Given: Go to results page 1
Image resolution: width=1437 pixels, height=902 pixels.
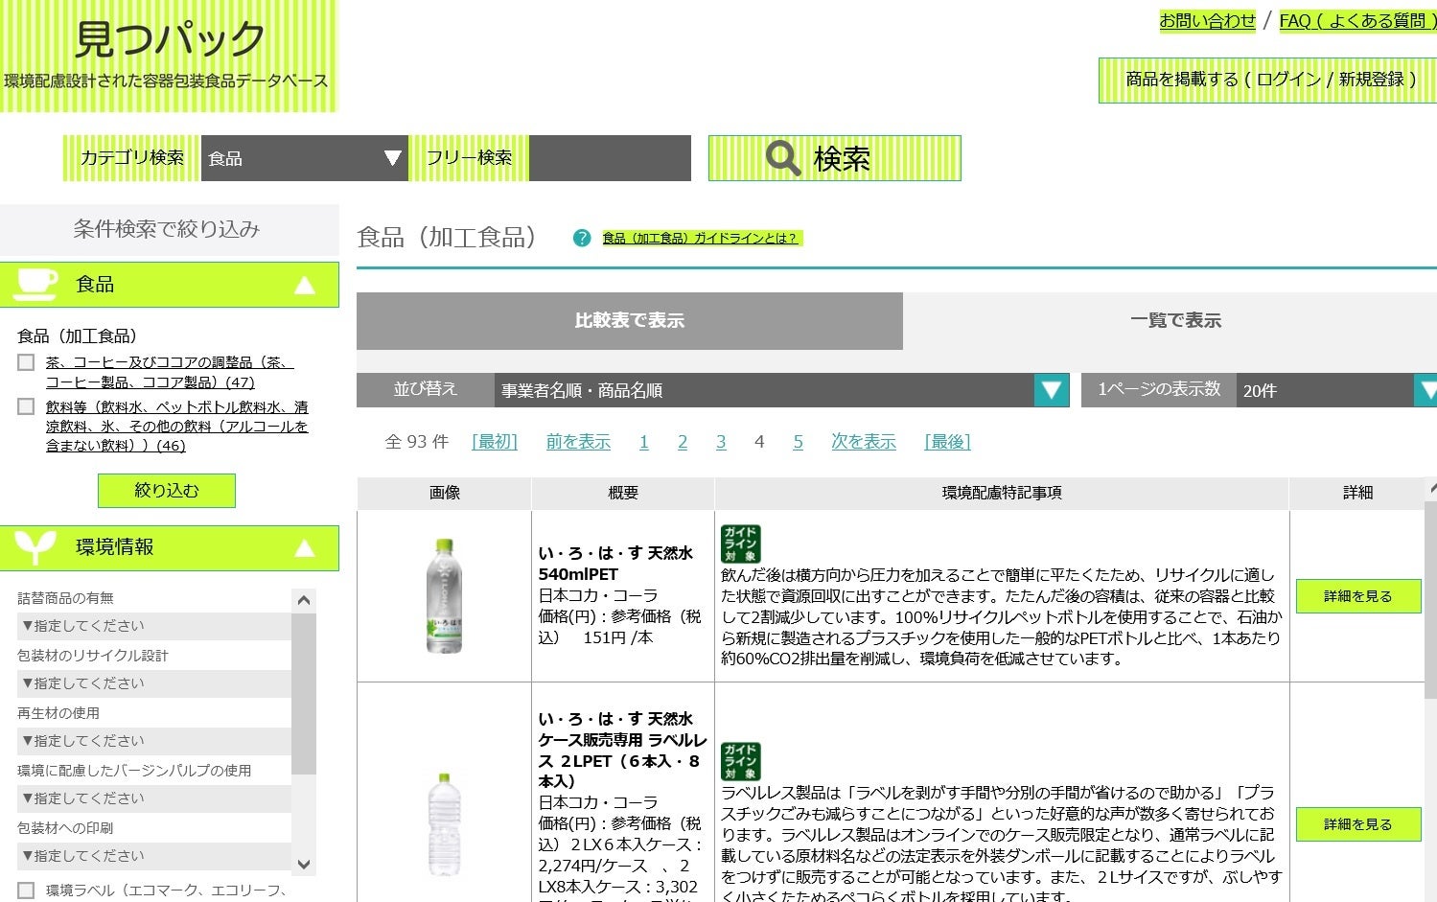Looking at the screenshot, I should click(x=644, y=442).
